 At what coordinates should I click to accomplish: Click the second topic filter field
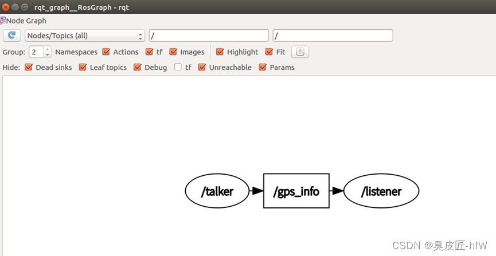[x=333, y=36]
